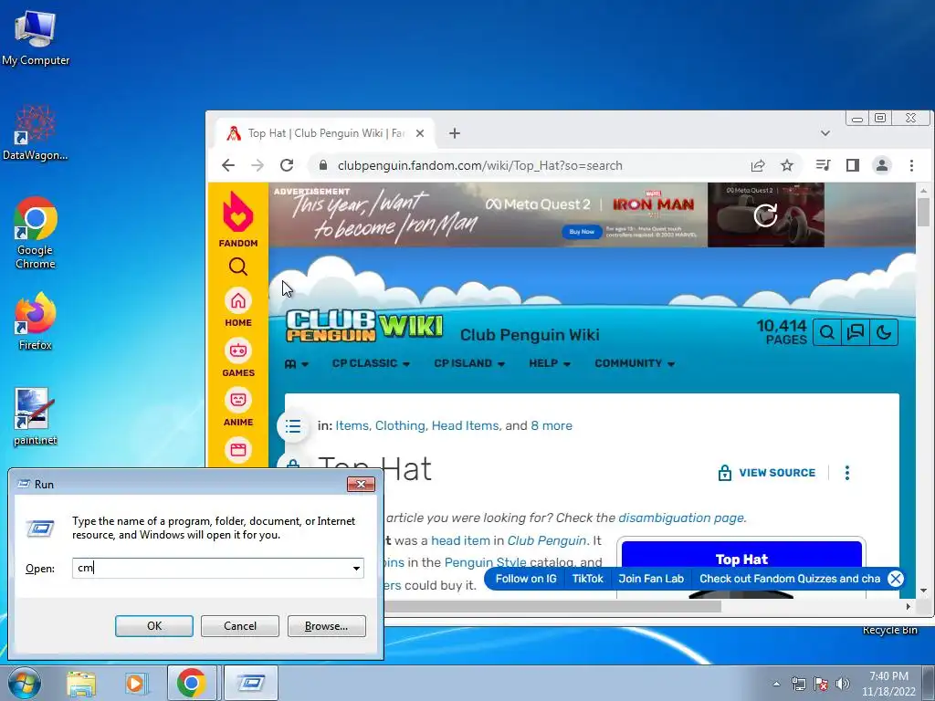
Task: Share this page via address bar icon
Action: (758, 165)
